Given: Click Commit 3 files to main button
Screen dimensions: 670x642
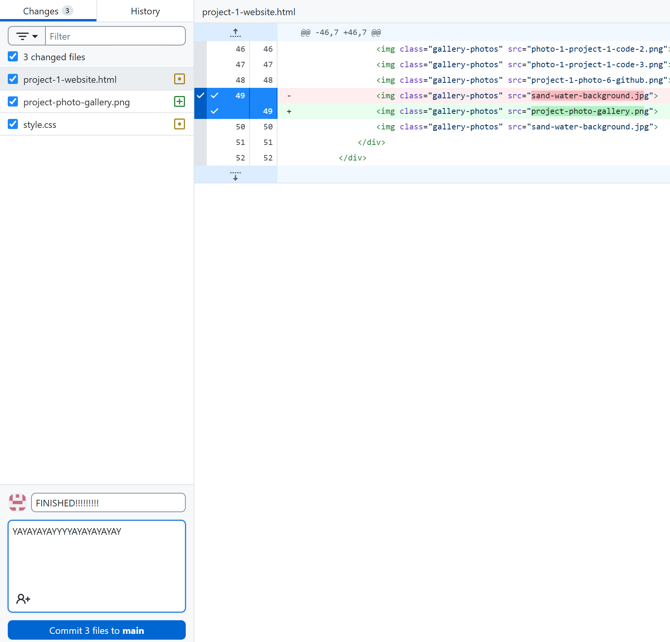Looking at the screenshot, I should pos(97,630).
